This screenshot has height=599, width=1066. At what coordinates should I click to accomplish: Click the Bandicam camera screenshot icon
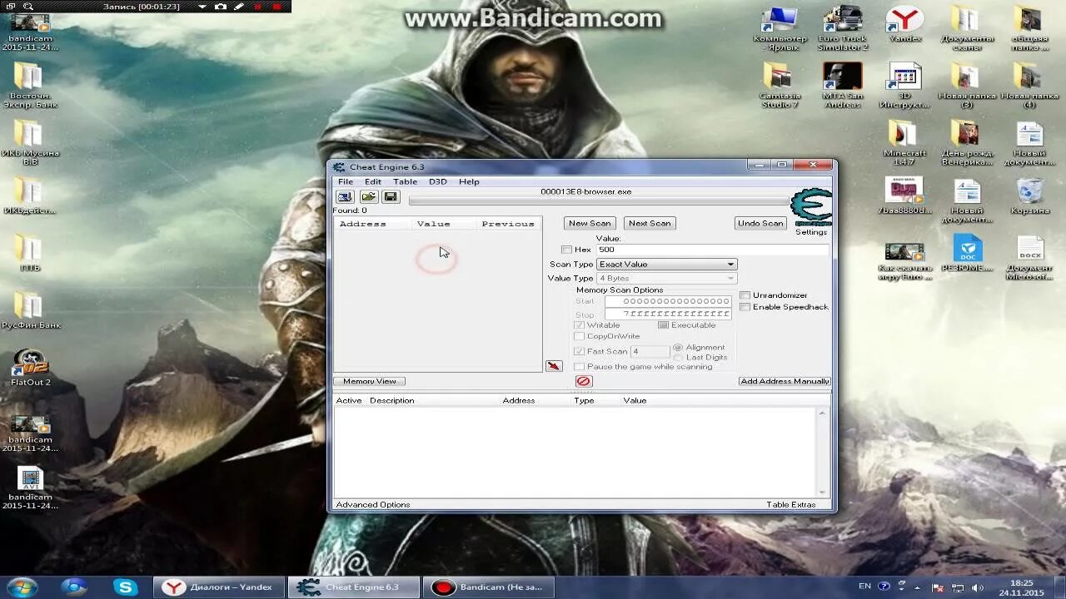[x=221, y=7]
